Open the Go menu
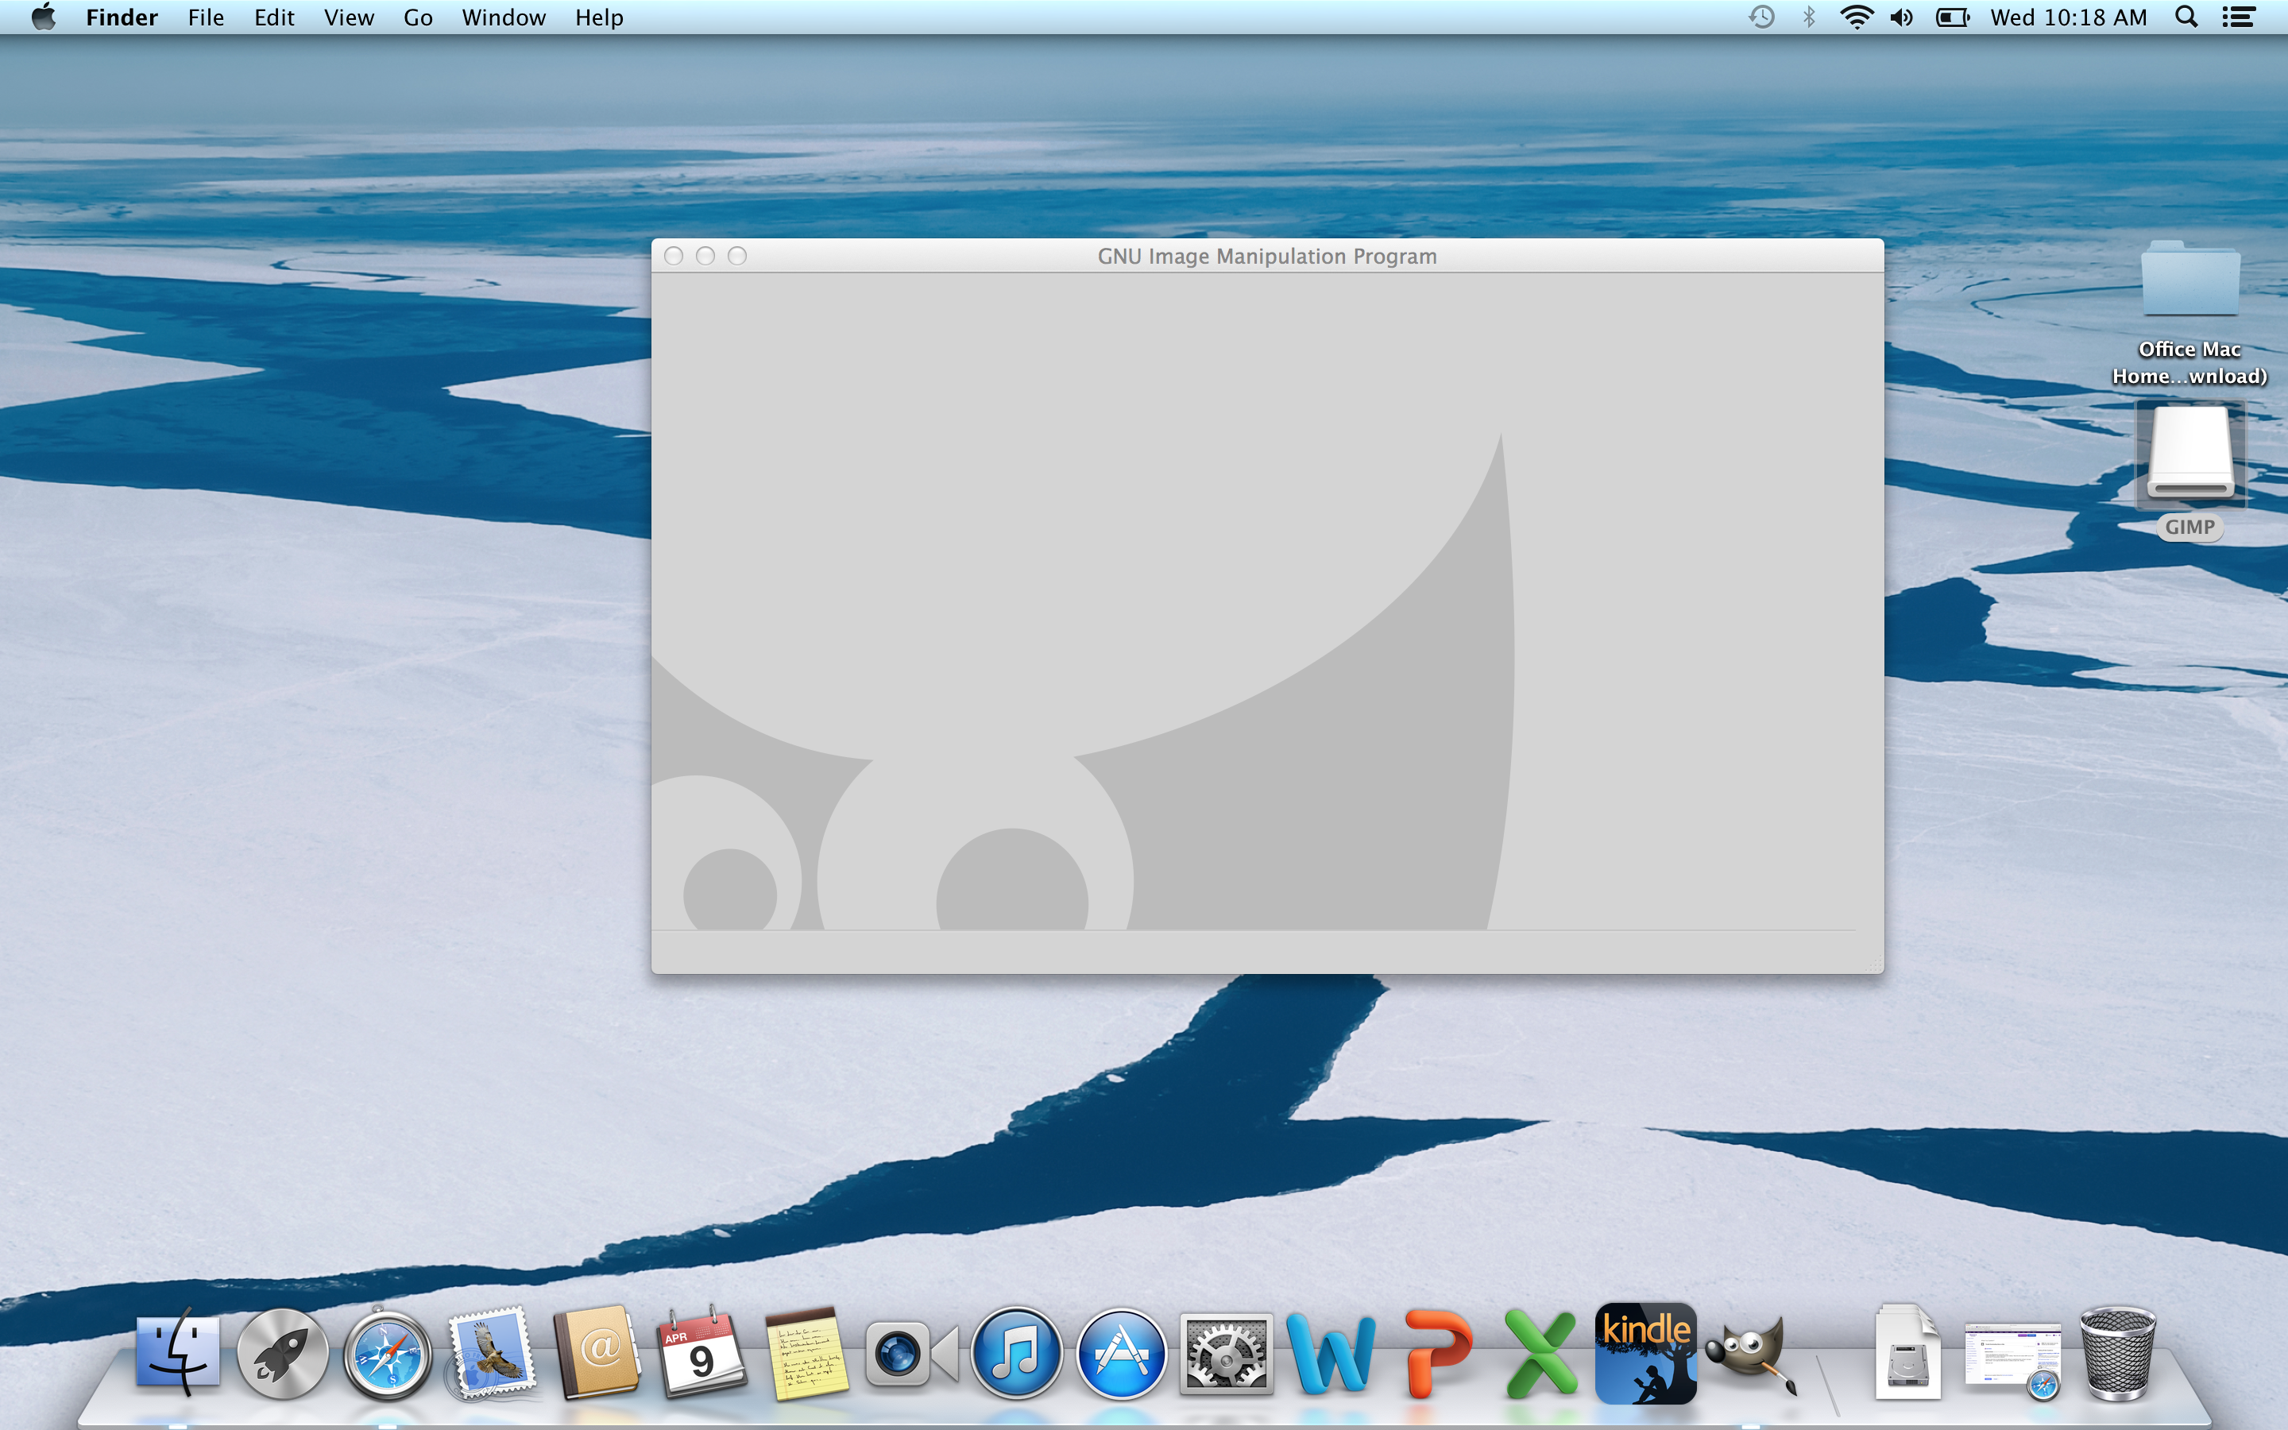This screenshot has height=1430, width=2288. pos(418,17)
